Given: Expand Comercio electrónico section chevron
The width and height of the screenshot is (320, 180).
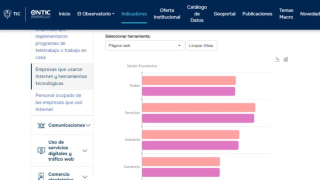Looking at the screenshot, I should 84,176.
